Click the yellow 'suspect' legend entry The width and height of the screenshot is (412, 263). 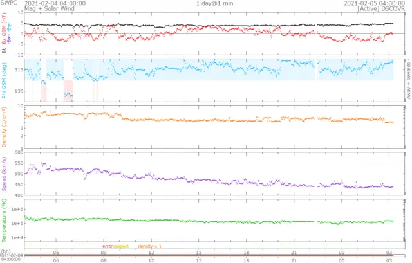tap(121, 246)
